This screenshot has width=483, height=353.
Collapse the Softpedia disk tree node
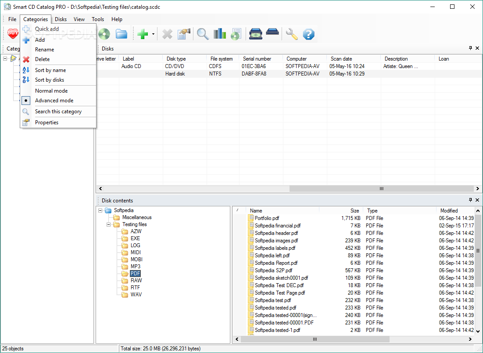pos(100,211)
